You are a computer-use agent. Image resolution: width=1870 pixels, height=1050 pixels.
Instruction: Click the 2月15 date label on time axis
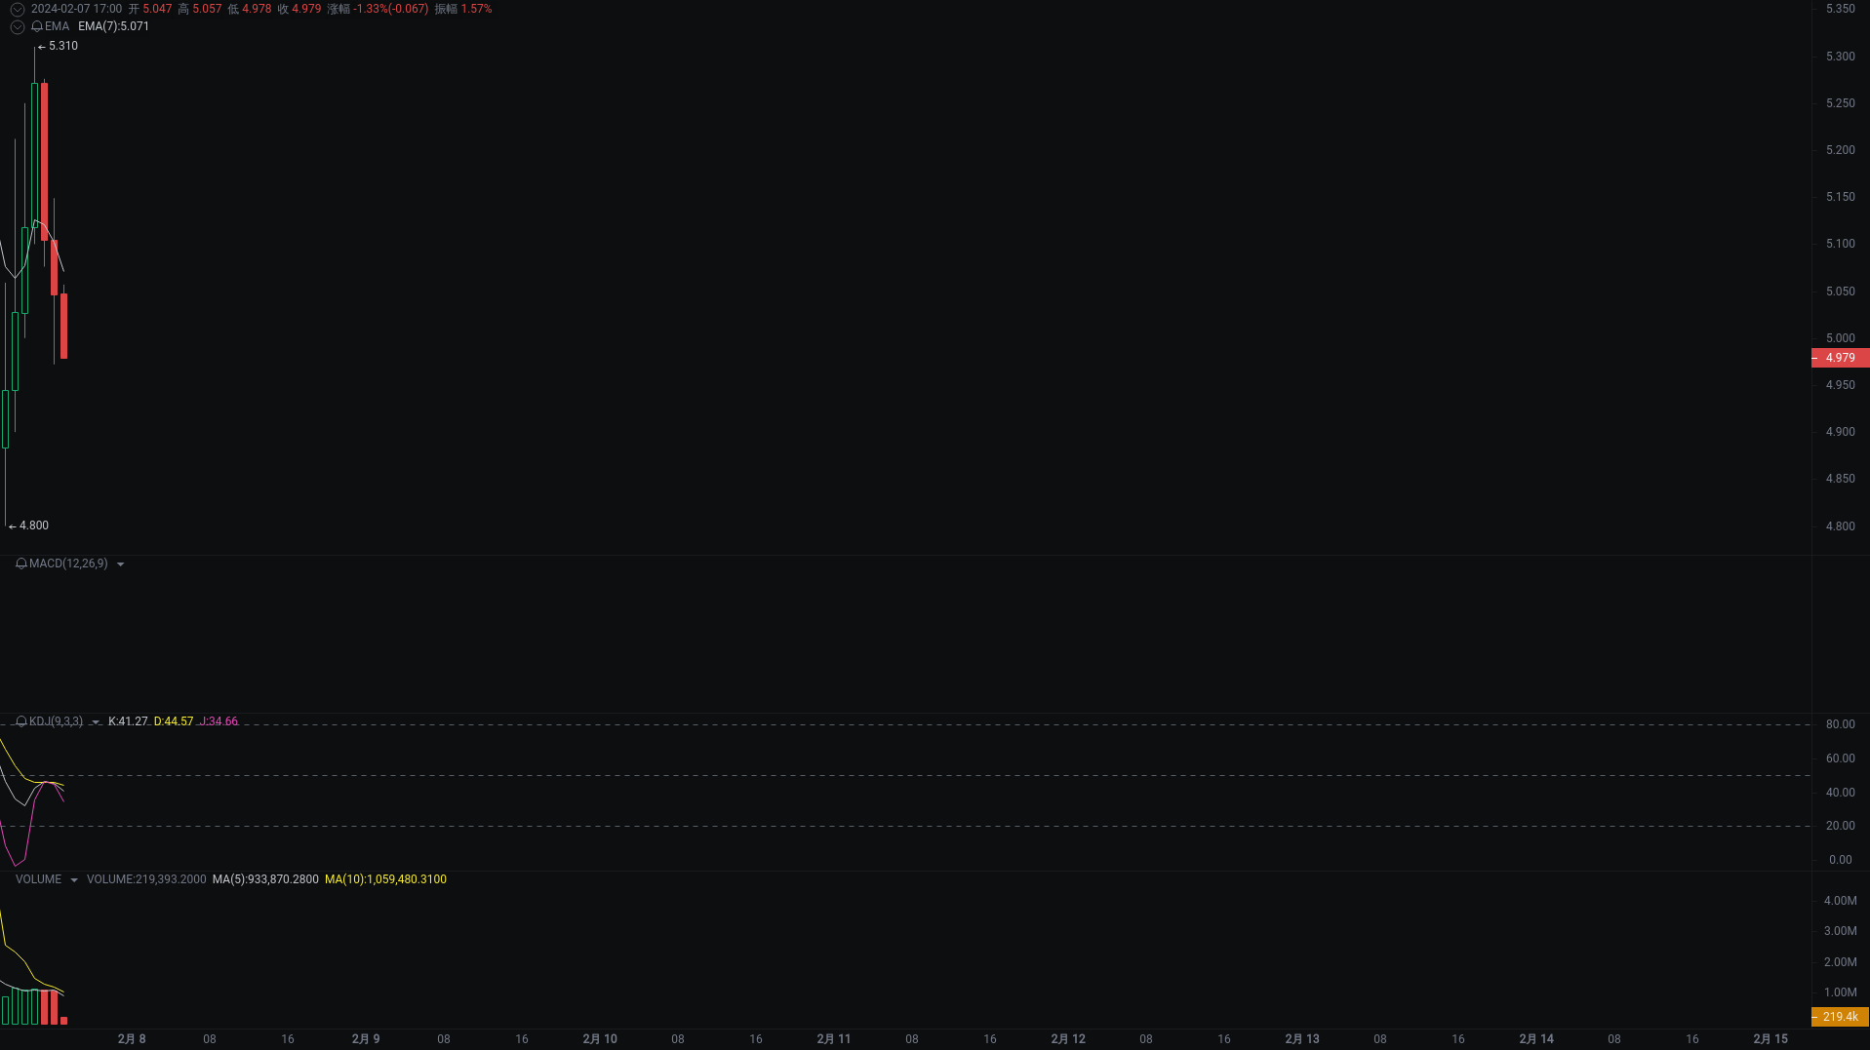pos(1770,1038)
